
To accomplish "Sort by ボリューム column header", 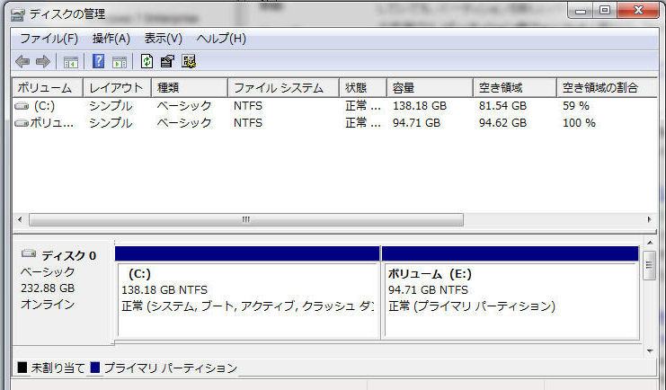I will [x=48, y=88].
